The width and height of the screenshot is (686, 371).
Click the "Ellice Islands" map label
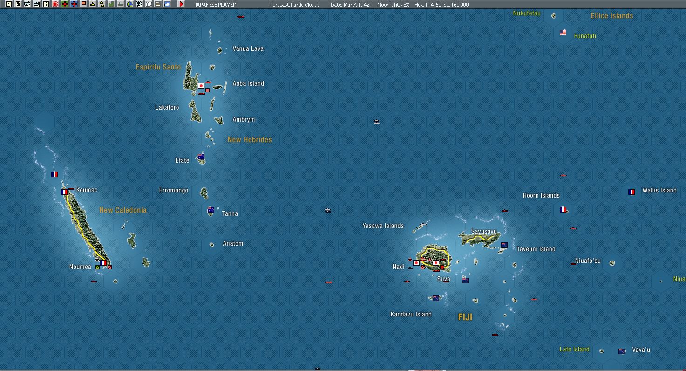pos(612,16)
